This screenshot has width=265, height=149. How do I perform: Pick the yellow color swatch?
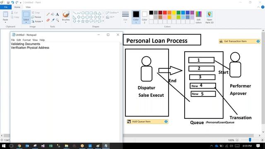tap(174, 12)
